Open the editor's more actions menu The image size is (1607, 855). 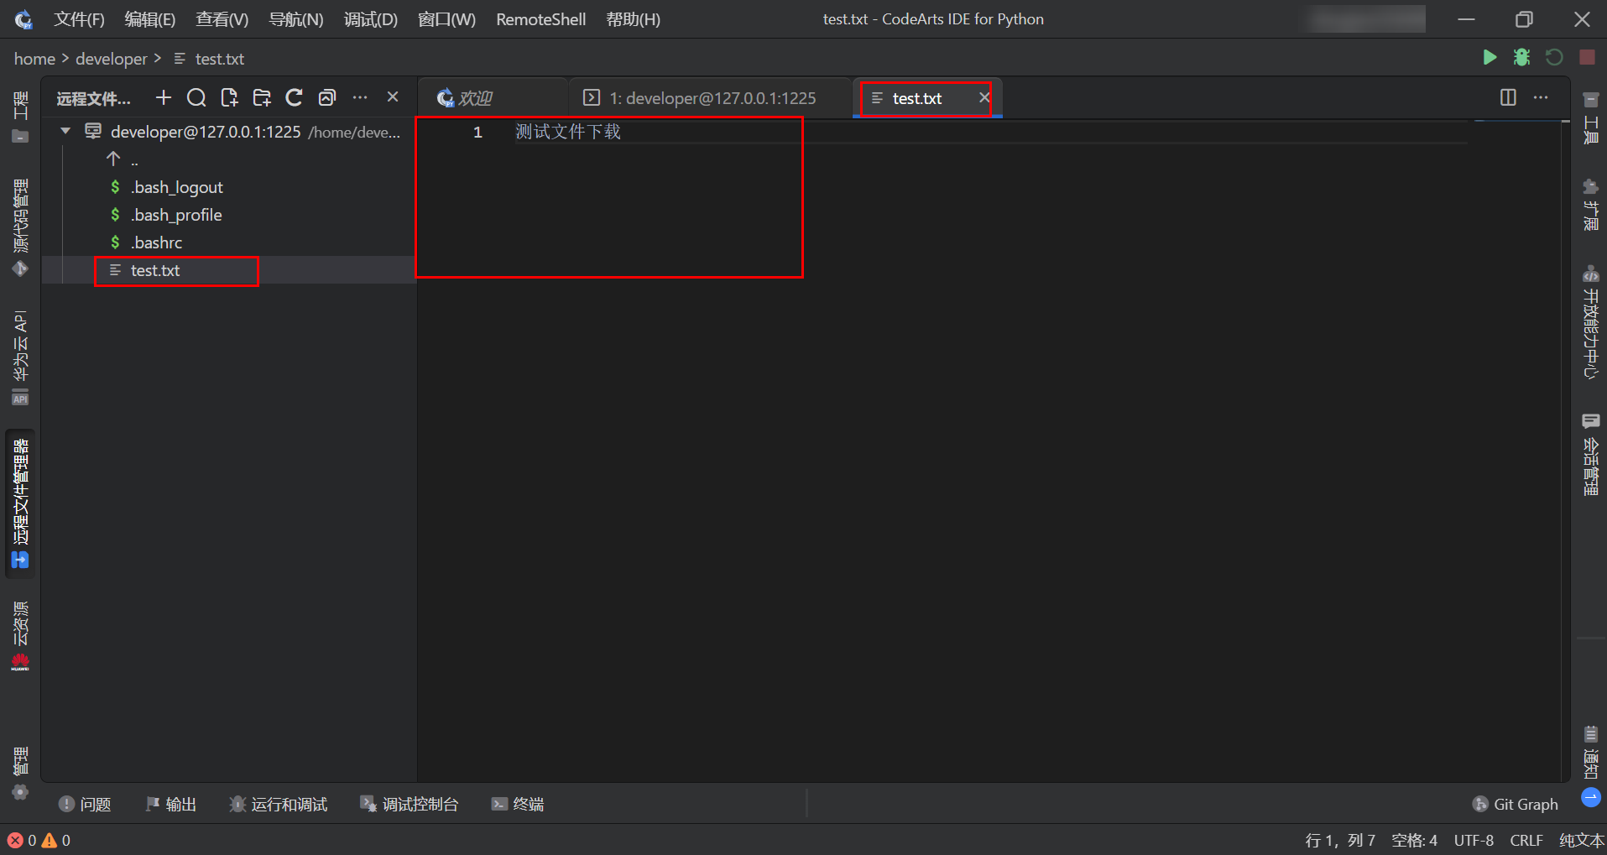point(1542,97)
